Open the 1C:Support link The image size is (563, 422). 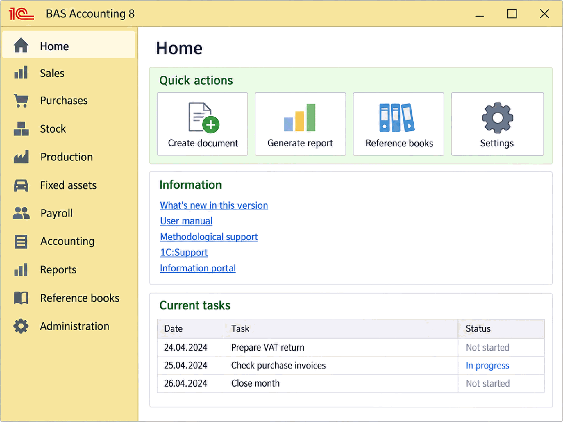click(x=184, y=252)
